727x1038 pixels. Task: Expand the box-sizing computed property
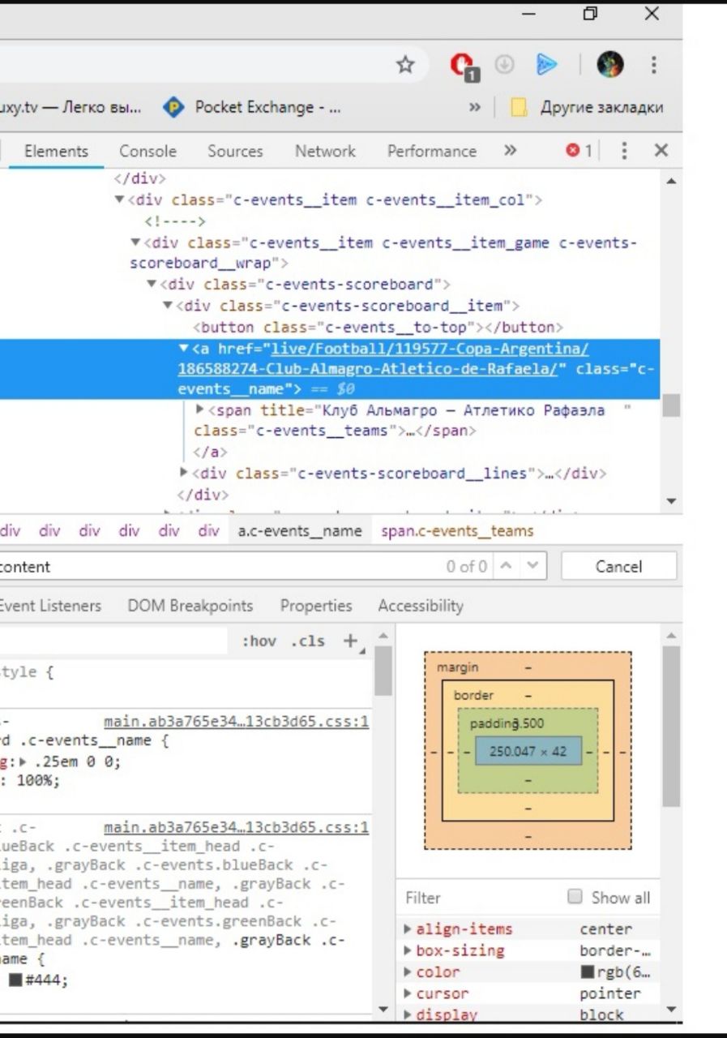(x=409, y=950)
